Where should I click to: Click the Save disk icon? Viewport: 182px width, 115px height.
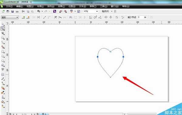(12, 11)
